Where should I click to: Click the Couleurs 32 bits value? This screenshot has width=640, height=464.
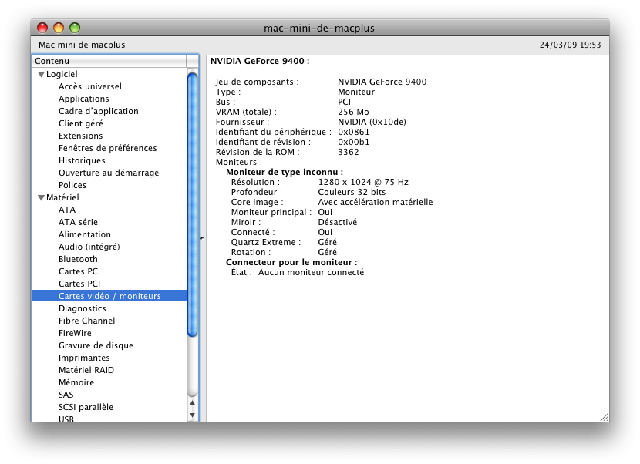[352, 192]
